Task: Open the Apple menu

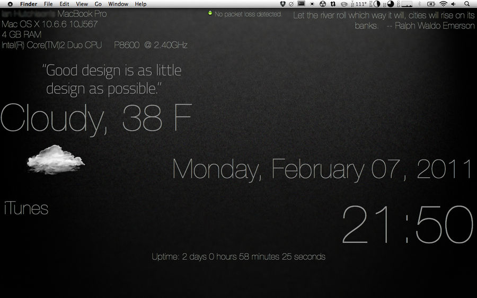Action: (10, 4)
